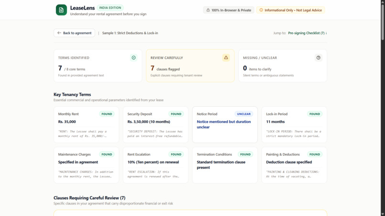Click 'Sample 1: Strict Deductions & Lock-in' title
385x216 pixels.
[x=130, y=33]
